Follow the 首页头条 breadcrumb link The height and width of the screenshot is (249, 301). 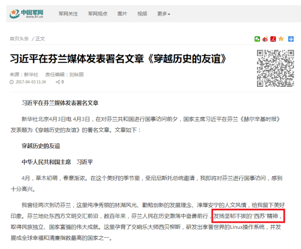[19, 39]
